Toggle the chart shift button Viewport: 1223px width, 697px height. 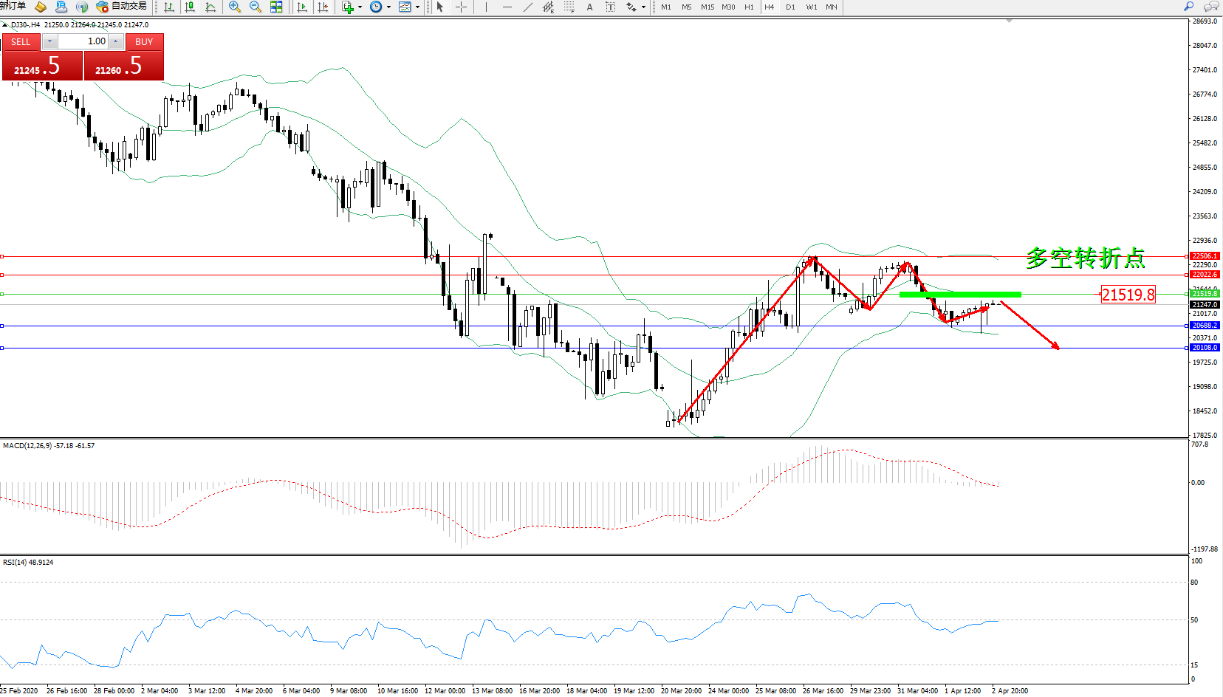coord(323,7)
